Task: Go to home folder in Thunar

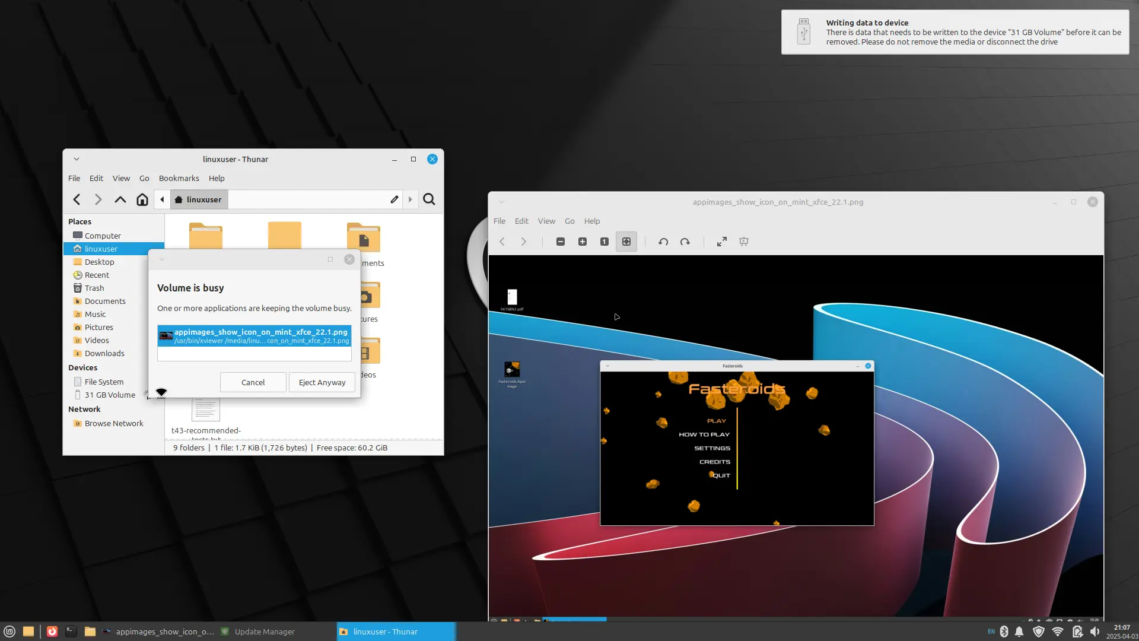Action: pyautogui.click(x=142, y=199)
